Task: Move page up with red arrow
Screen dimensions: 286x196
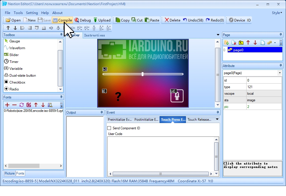Action: pos(248,43)
